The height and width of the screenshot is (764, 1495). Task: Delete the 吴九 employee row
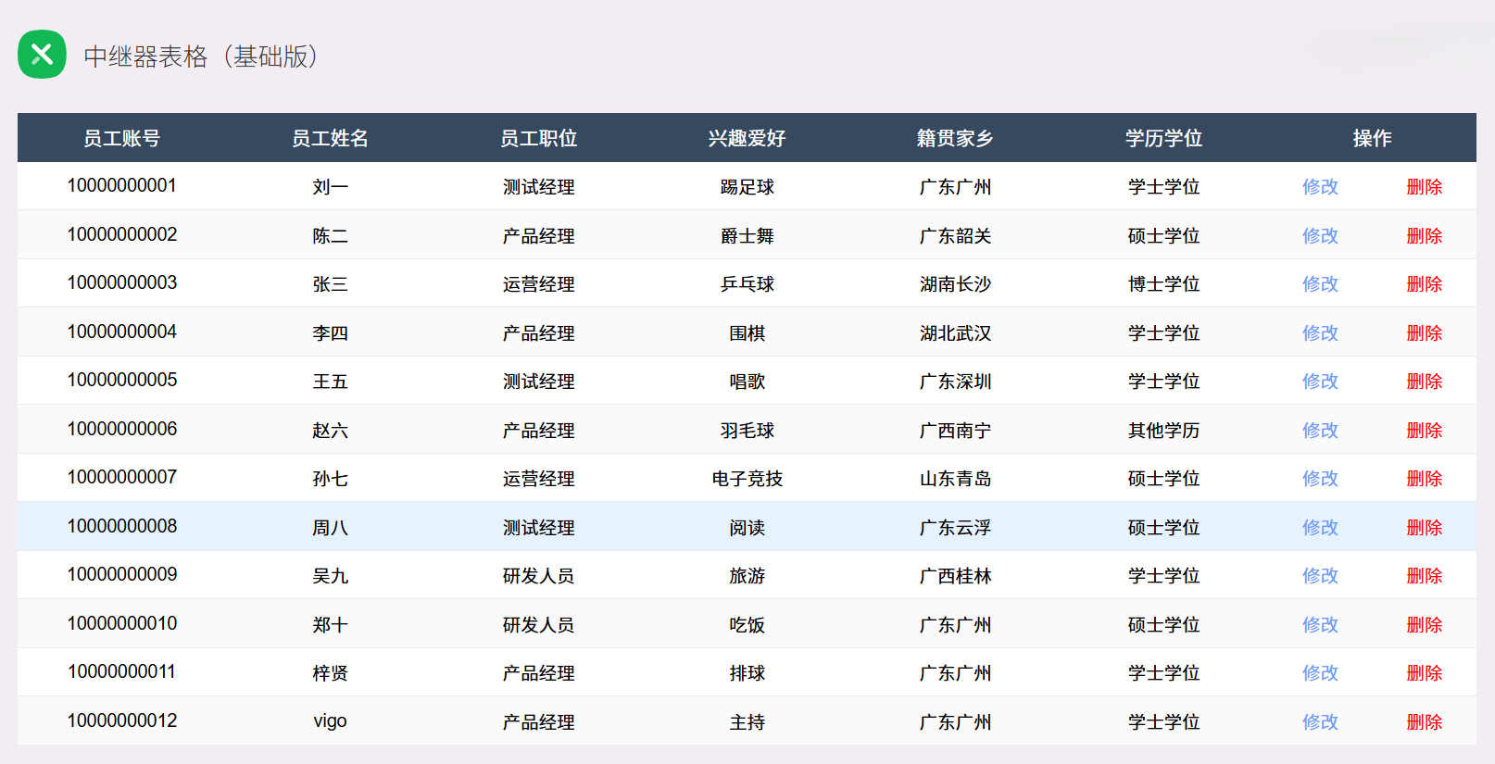click(1424, 576)
